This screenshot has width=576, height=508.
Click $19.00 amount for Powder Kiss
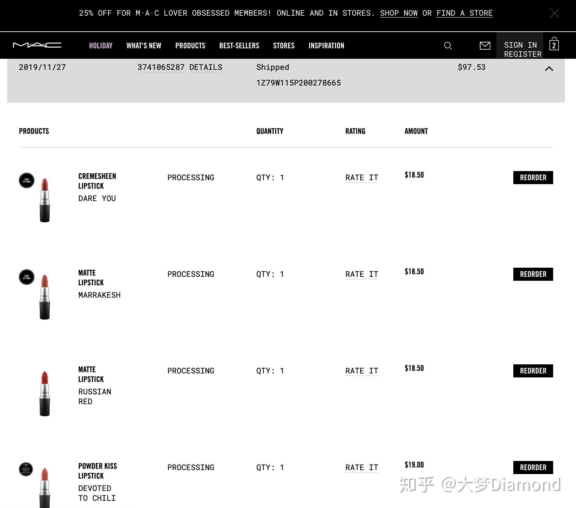click(414, 465)
